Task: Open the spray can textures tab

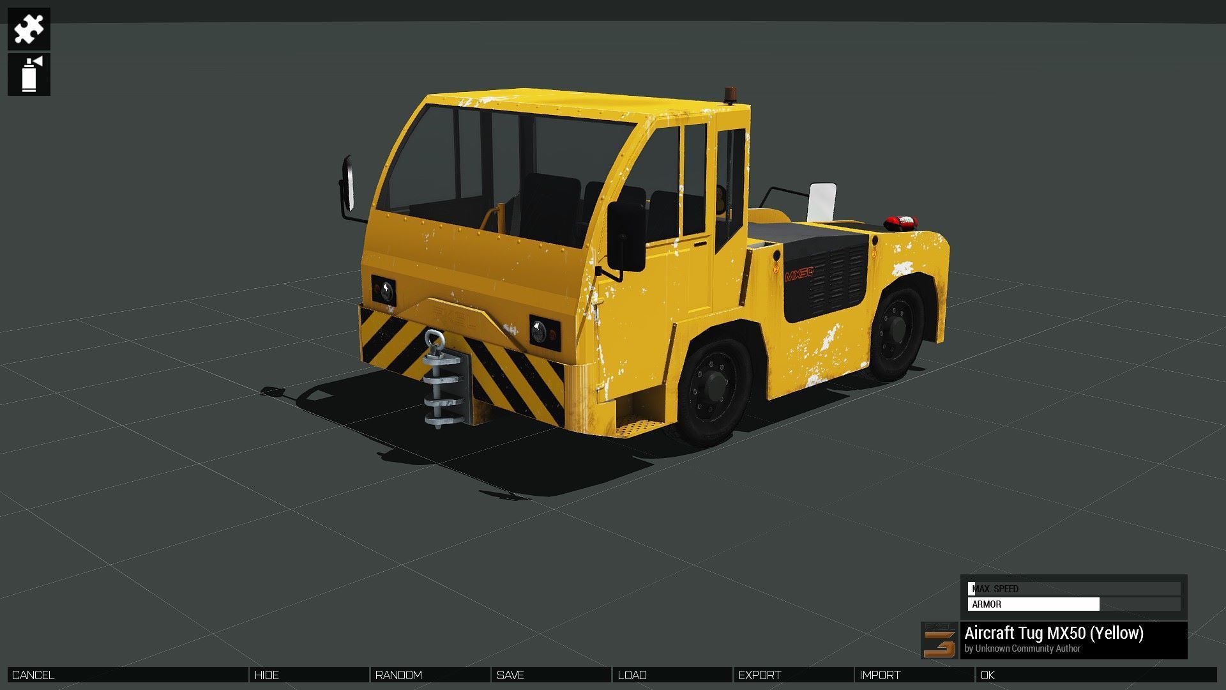Action: coord(29,75)
